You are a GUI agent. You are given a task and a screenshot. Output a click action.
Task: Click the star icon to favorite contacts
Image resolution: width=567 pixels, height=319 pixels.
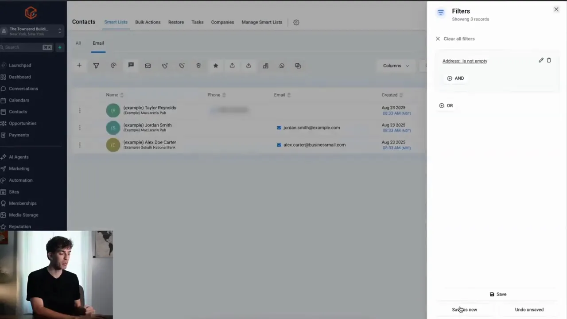(216, 66)
